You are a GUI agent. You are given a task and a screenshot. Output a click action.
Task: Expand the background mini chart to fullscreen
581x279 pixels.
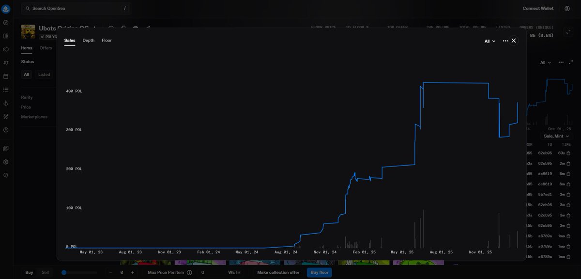tap(571, 62)
